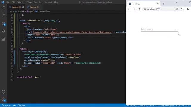Open the Search view in activity bar
Image resolution: width=191 pixels, height=107 pixels.
click(x=4, y=16)
